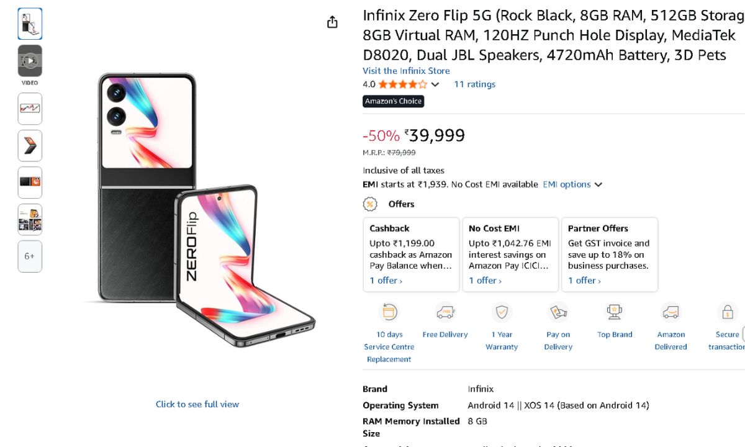Open the 11 ratings link
The height and width of the screenshot is (447, 745).
pos(474,84)
